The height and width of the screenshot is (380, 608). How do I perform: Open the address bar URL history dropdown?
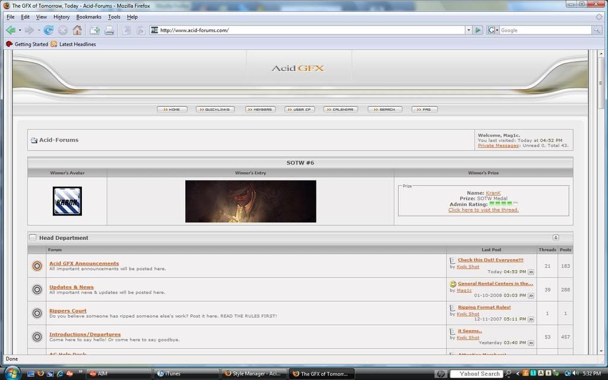468,30
